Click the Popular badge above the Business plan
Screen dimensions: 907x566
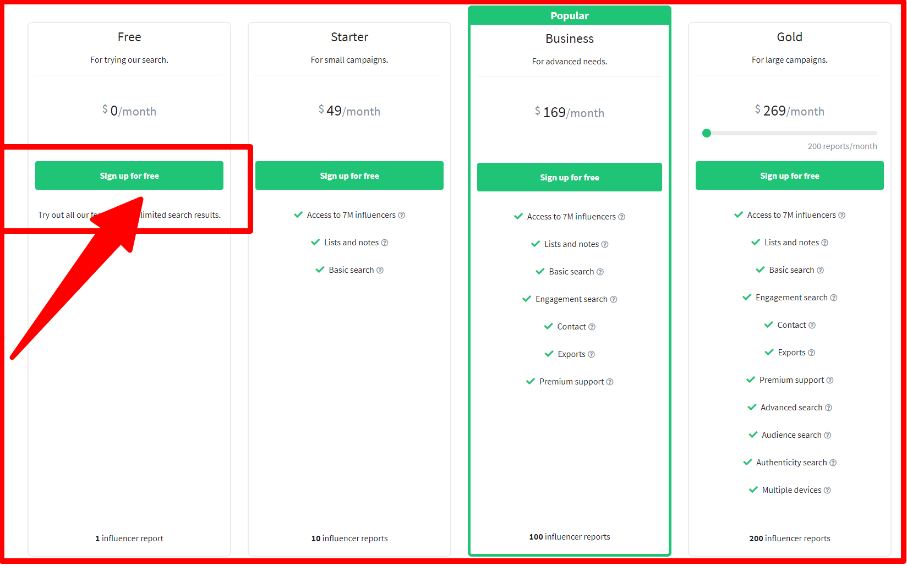click(569, 15)
